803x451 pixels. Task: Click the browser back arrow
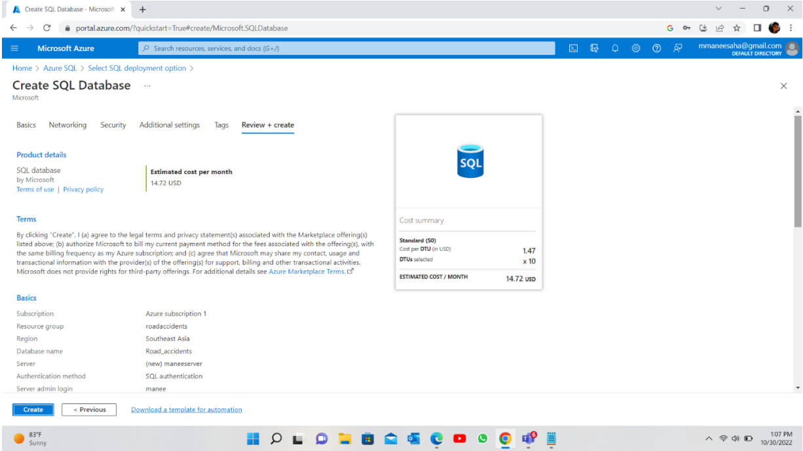[14, 28]
